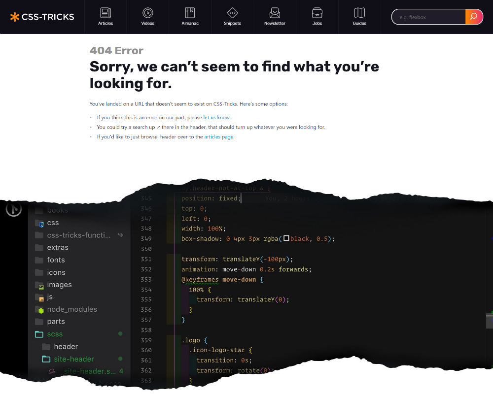
Task: Click the Guides menu label
Action: coord(359,23)
